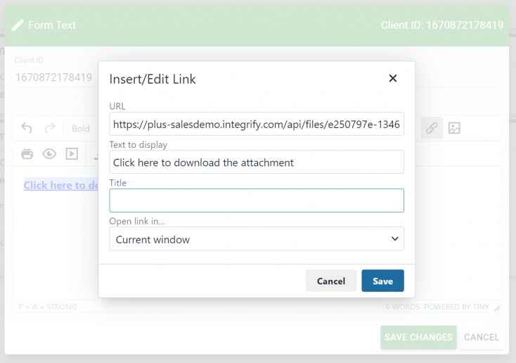
Task: Click the insert link chain icon
Action: [x=431, y=128]
